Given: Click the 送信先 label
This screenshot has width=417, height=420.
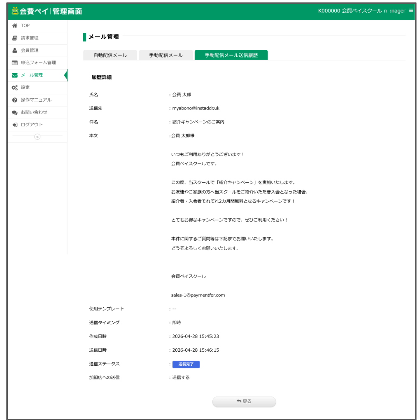Looking at the screenshot, I should coord(96,108).
